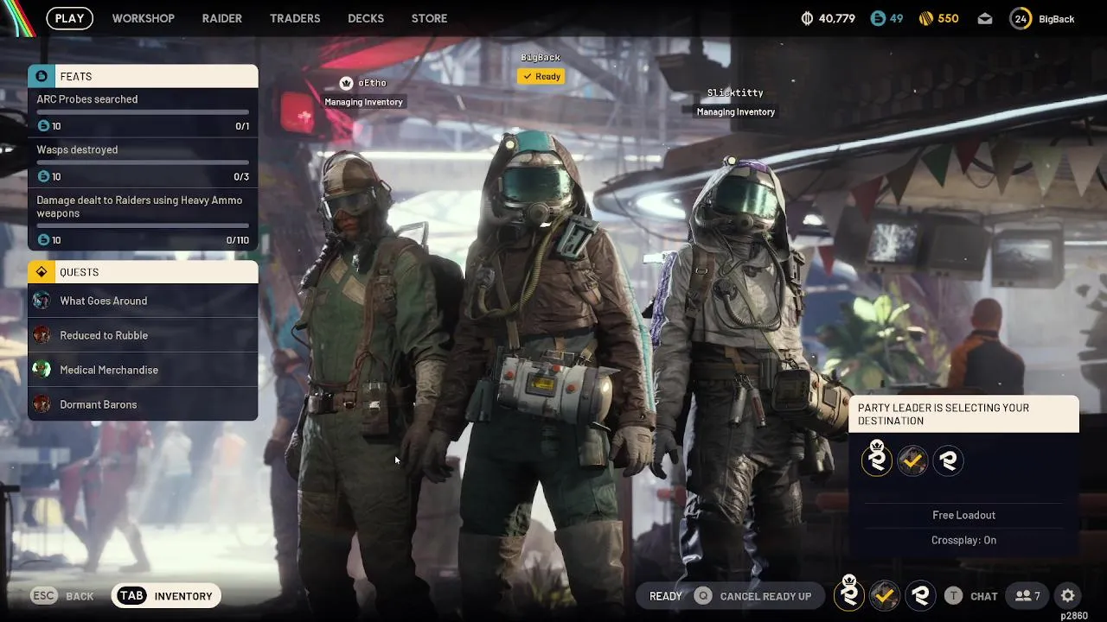Open the RAIDER tab

(221, 18)
